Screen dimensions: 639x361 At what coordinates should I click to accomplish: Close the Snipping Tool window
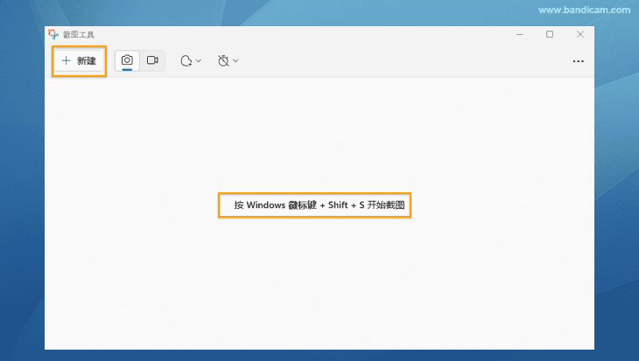(x=580, y=34)
